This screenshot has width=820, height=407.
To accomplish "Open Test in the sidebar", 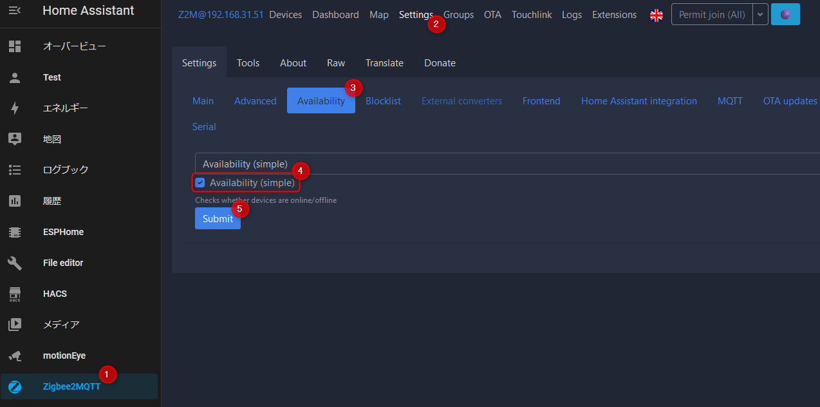I will coord(80,77).
